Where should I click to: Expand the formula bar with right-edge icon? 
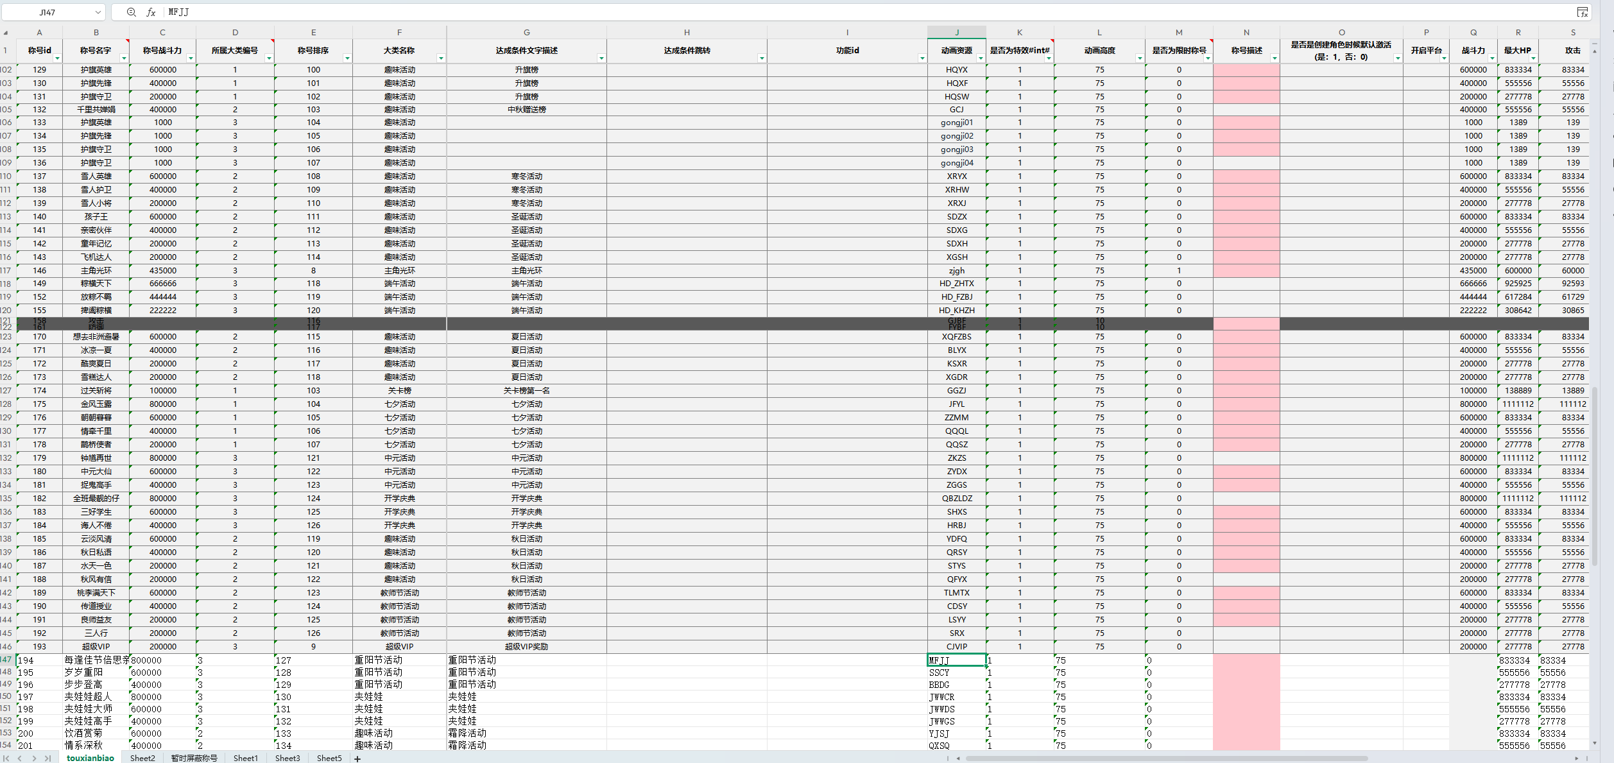(1583, 12)
